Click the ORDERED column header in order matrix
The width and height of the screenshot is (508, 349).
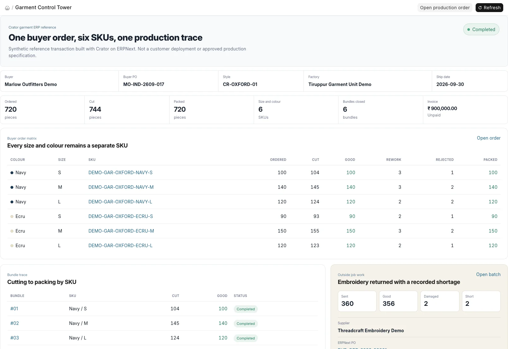tap(278, 160)
